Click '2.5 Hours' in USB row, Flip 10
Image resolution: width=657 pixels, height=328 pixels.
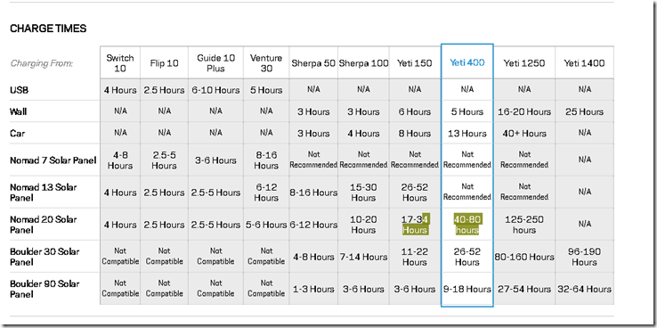164,90
